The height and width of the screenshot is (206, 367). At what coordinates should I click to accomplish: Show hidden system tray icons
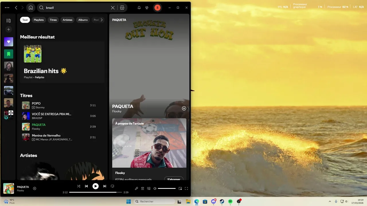(x=330, y=201)
